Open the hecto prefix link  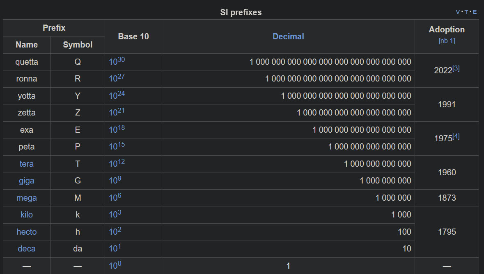pyautogui.click(x=27, y=232)
